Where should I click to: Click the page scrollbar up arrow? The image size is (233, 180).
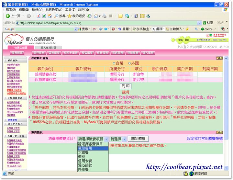click(226, 58)
